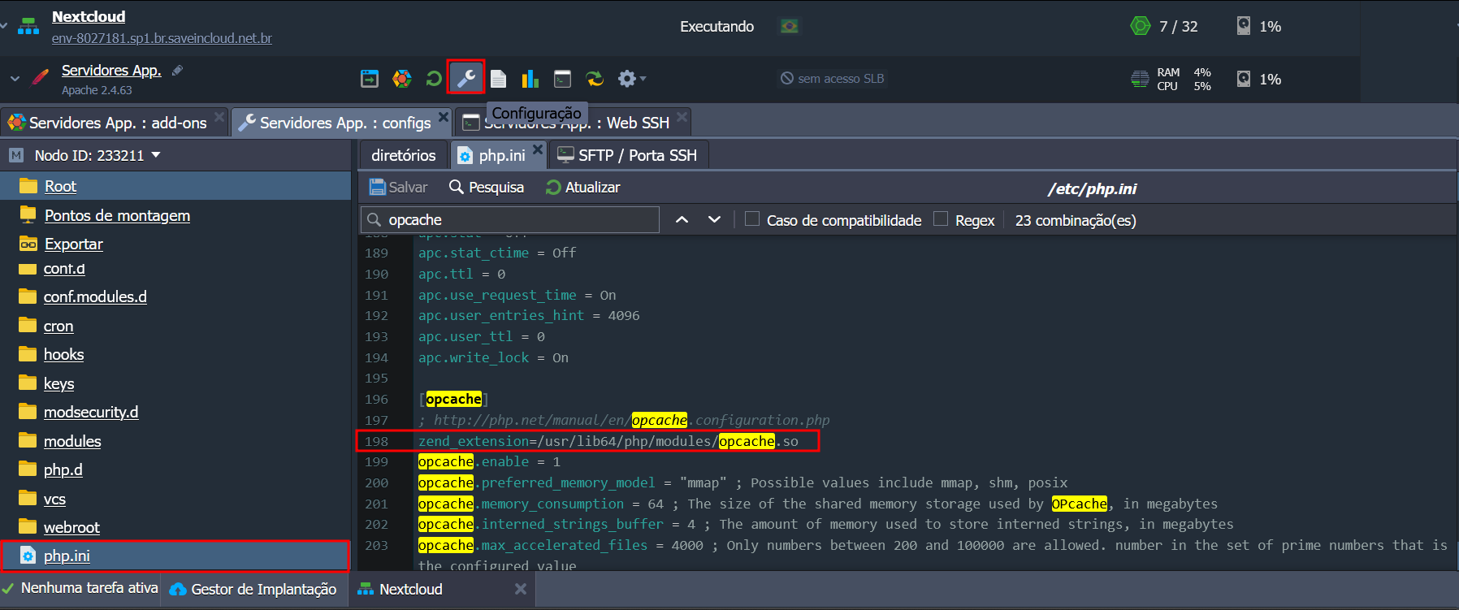Screen dimensions: 1459x610
Task: Click the Redeploy containers icon
Action: (x=595, y=79)
